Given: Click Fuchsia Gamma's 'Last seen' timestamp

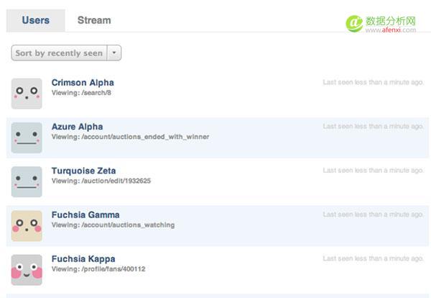Looking at the screenshot, I should 373,215.
